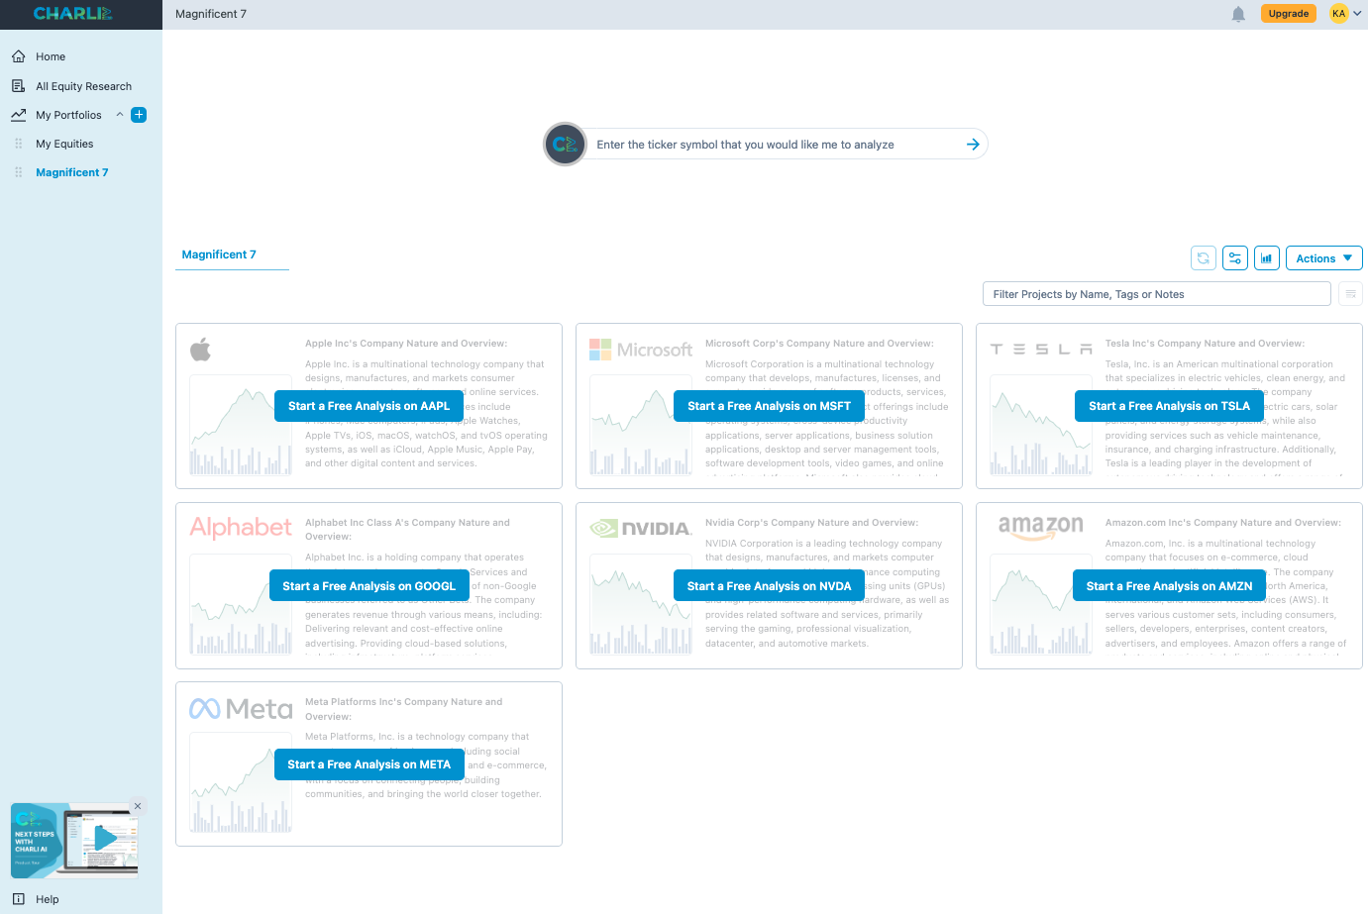The image size is (1368, 914).
Task: Open the Meta stock chart thumbnail
Action: (x=241, y=783)
